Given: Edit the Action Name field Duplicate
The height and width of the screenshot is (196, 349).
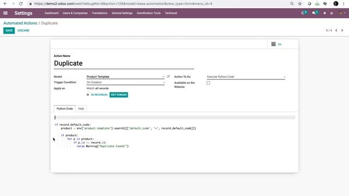Looking at the screenshot, I should tap(124, 63).
